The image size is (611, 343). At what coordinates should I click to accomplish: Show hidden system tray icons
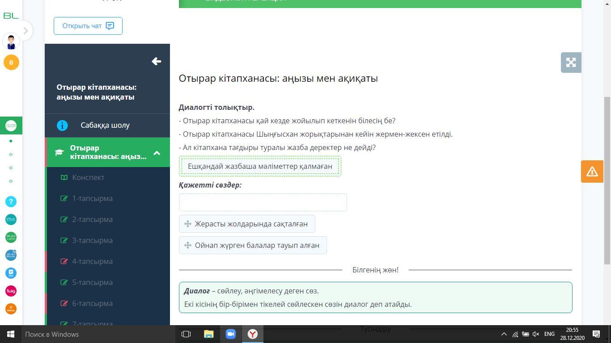[x=504, y=334]
